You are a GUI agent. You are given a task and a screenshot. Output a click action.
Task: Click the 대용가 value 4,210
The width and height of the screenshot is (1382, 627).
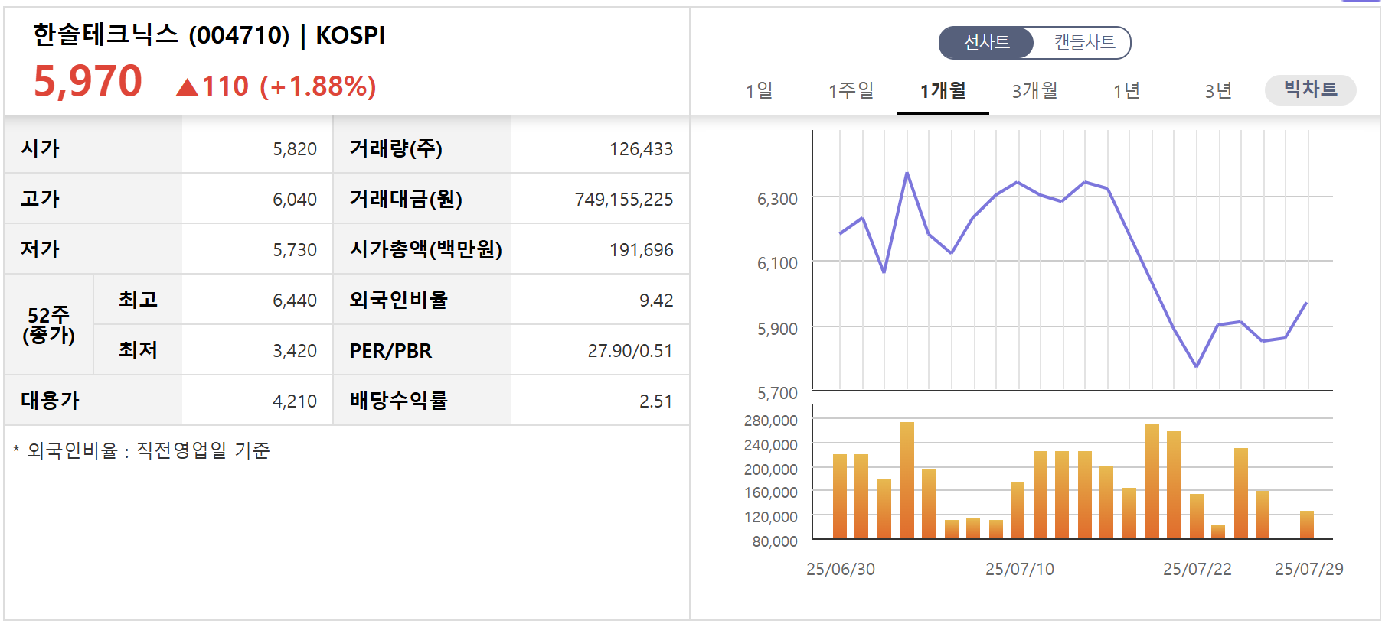pos(295,401)
